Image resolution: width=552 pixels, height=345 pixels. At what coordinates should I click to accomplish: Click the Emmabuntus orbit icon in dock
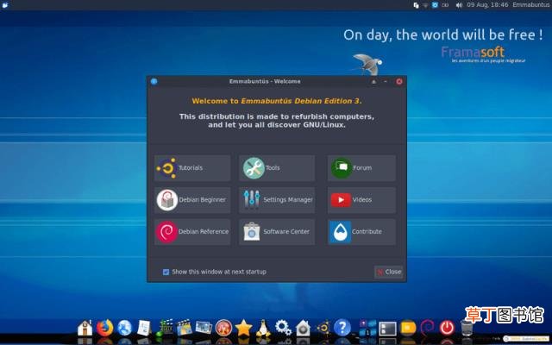click(323, 328)
